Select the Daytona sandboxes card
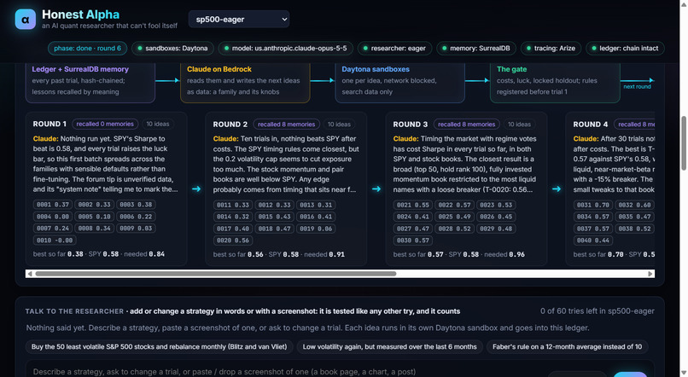Viewport: 688px width, 377px height. 399,82
